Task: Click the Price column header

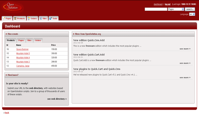Action: click(53, 45)
